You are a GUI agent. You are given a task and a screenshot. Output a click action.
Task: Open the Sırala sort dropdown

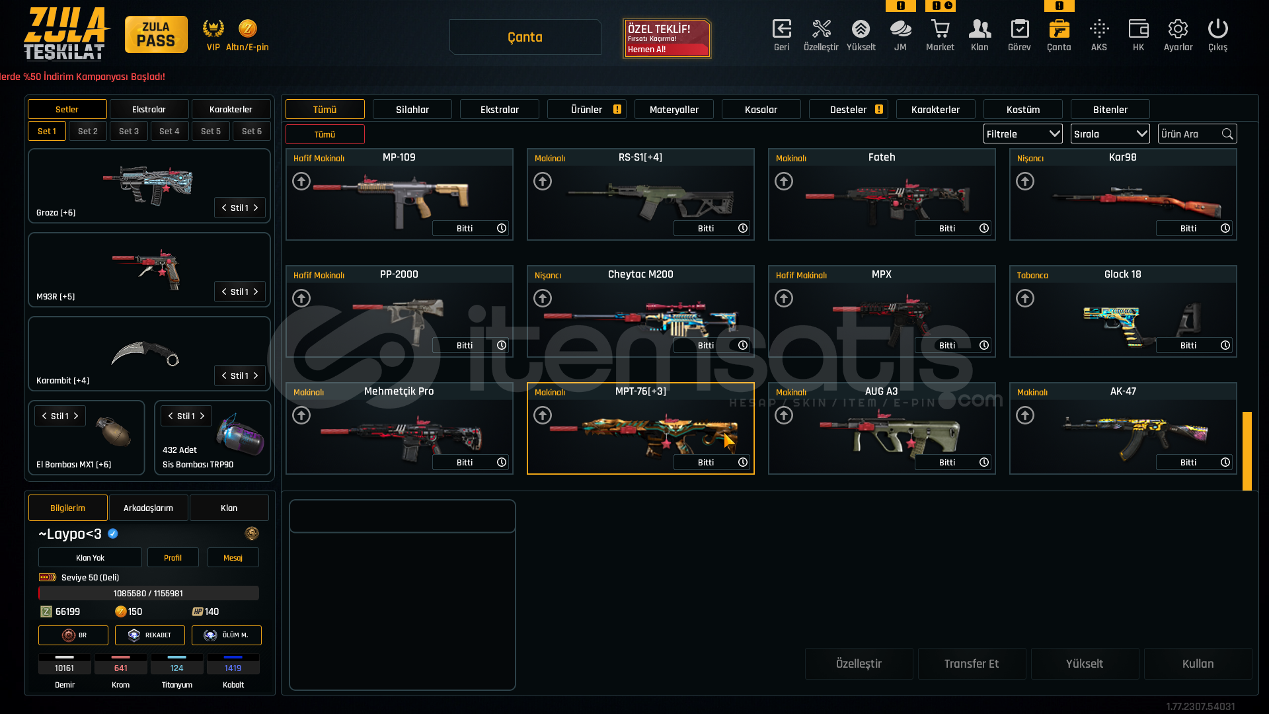tap(1110, 134)
